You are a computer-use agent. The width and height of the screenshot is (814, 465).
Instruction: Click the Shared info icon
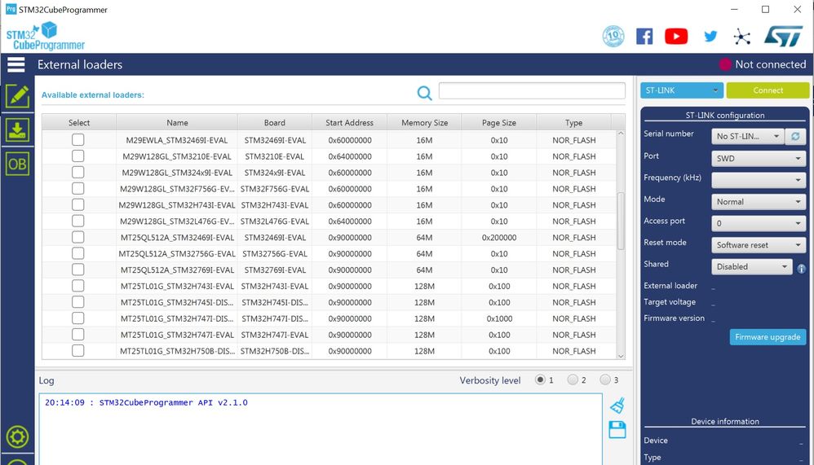click(x=802, y=269)
